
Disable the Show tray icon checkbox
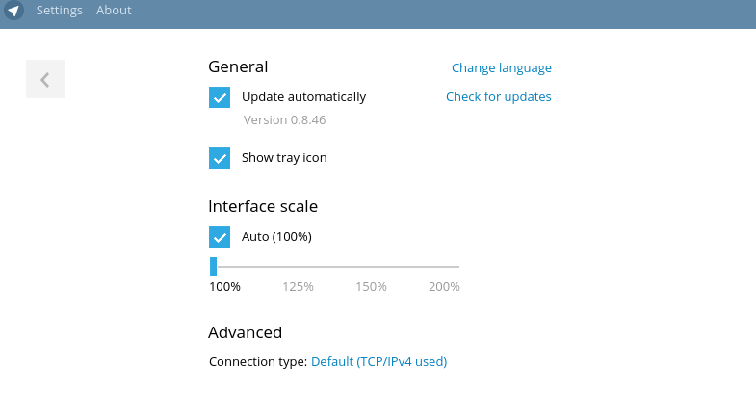[220, 158]
